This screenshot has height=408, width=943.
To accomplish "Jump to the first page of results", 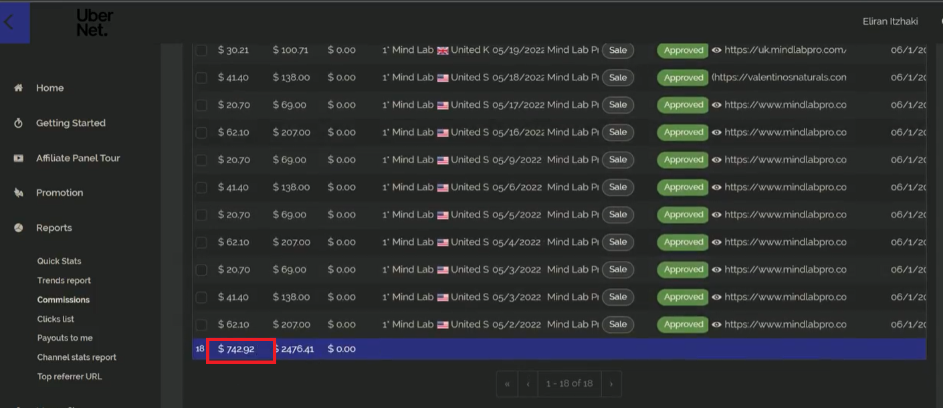I will 507,384.
